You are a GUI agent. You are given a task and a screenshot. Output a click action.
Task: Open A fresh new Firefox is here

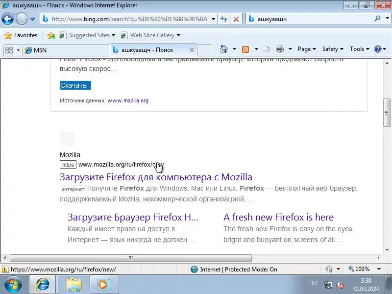coord(278,217)
